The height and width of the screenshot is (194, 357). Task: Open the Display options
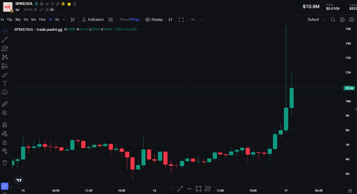tap(154, 20)
